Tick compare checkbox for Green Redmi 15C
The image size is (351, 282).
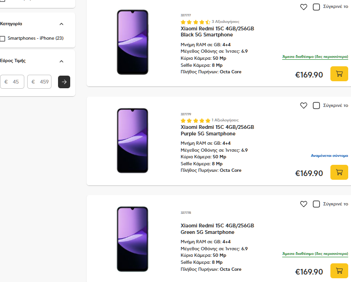coord(316,204)
